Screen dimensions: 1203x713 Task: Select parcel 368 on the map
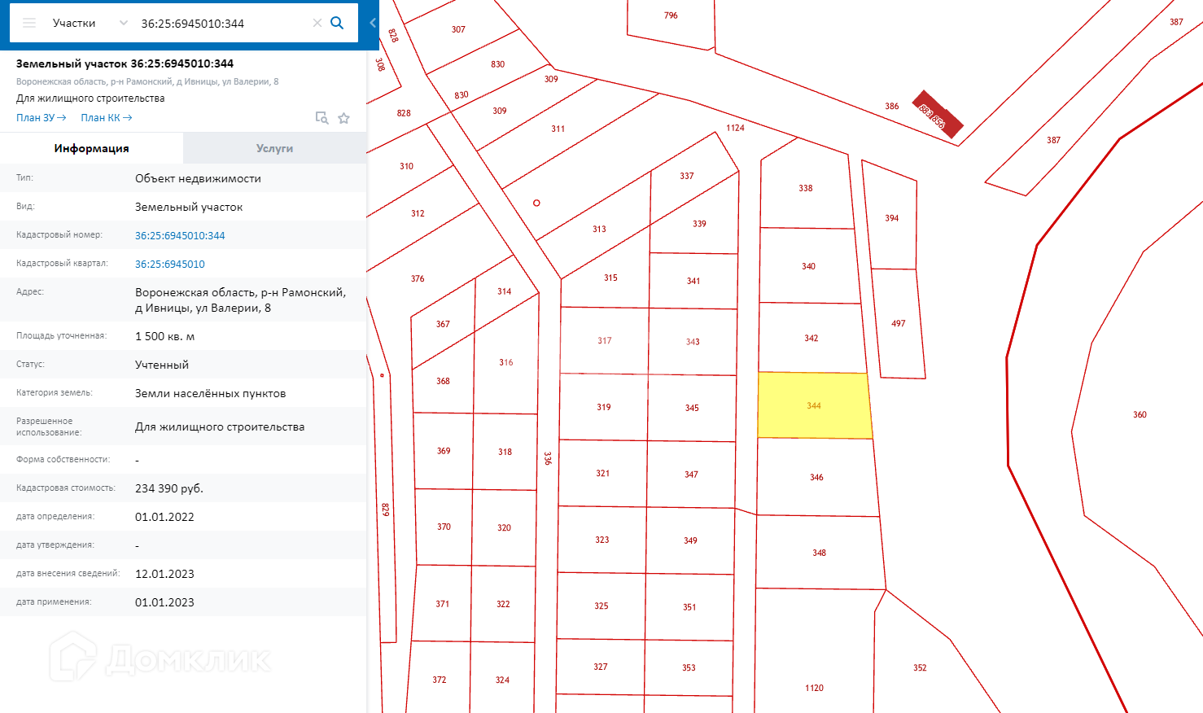pyautogui.click(x=443, y=381)
